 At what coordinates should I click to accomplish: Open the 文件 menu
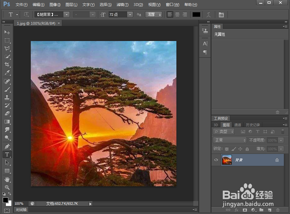[22, 5]
